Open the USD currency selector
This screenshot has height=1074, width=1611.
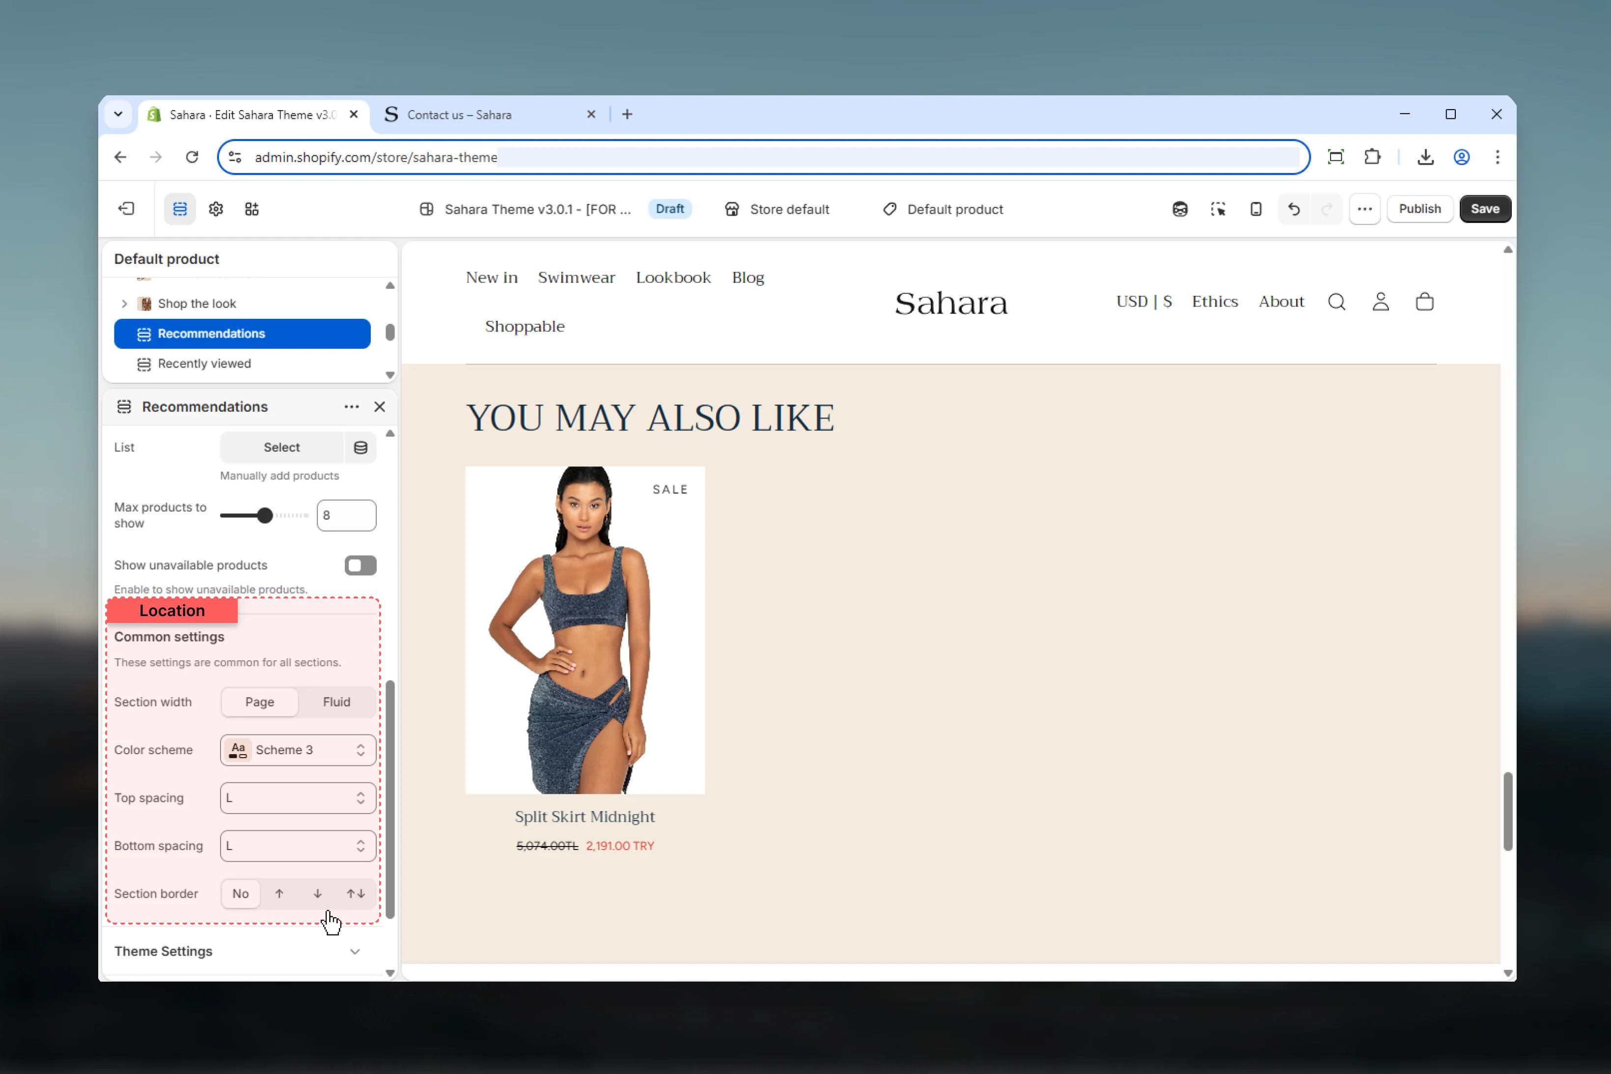(x=1143, y=302)
